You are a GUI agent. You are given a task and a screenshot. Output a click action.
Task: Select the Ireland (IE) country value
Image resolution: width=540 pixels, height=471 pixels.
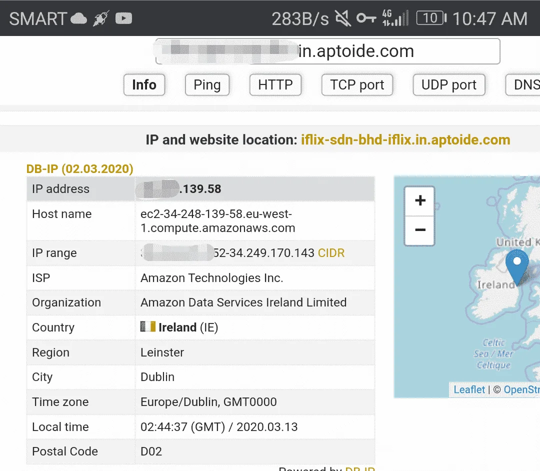point(188,327)
